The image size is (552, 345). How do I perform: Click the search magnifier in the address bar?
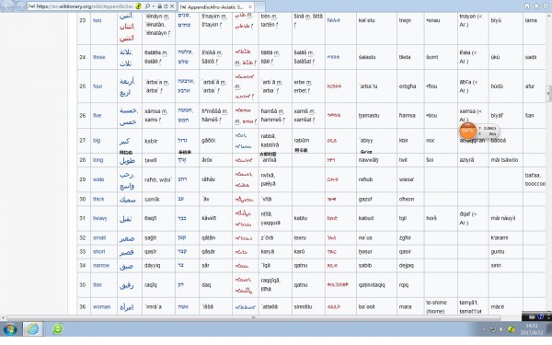point(147,6)
